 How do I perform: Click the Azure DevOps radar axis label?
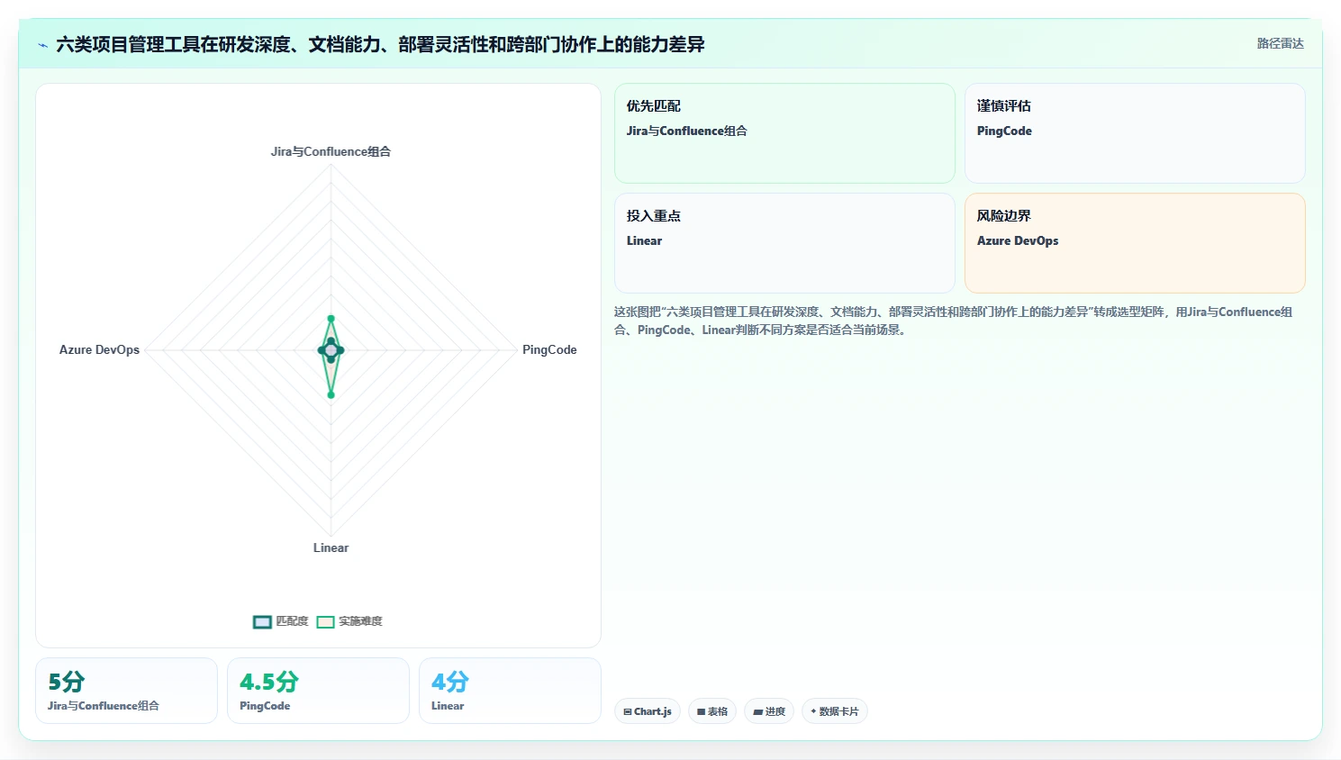[x=99, y=349]
